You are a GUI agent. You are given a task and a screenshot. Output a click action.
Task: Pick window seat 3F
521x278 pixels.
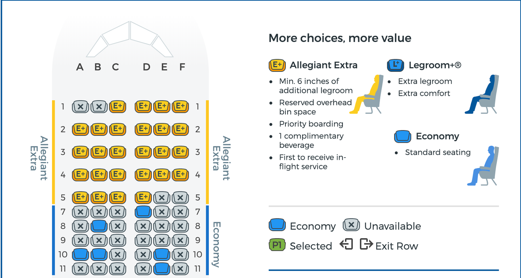coord(181,152)
